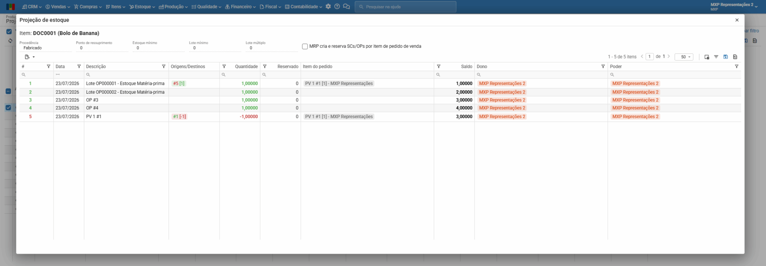Open filter for the Descrição column
The image size is (766, 266).
tap(164, 67)
